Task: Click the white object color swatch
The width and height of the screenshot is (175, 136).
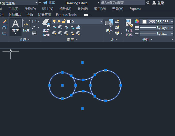Action: (144, 22)
